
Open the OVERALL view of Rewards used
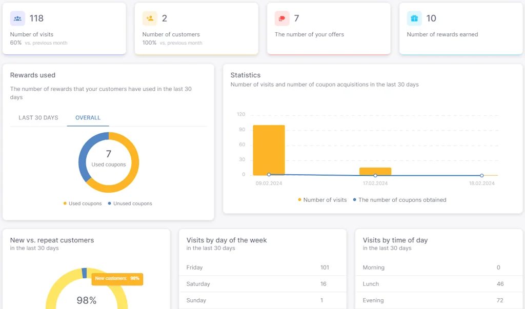pos(88,117)
